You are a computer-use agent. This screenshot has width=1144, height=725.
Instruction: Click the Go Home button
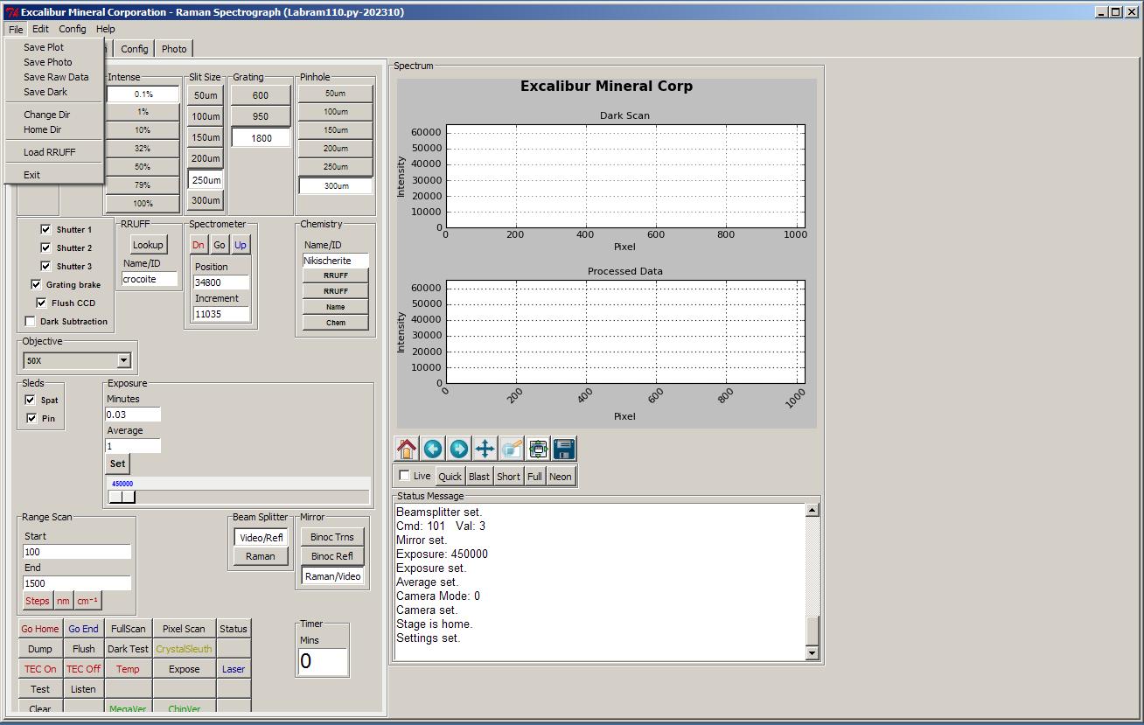coord(40,629)
